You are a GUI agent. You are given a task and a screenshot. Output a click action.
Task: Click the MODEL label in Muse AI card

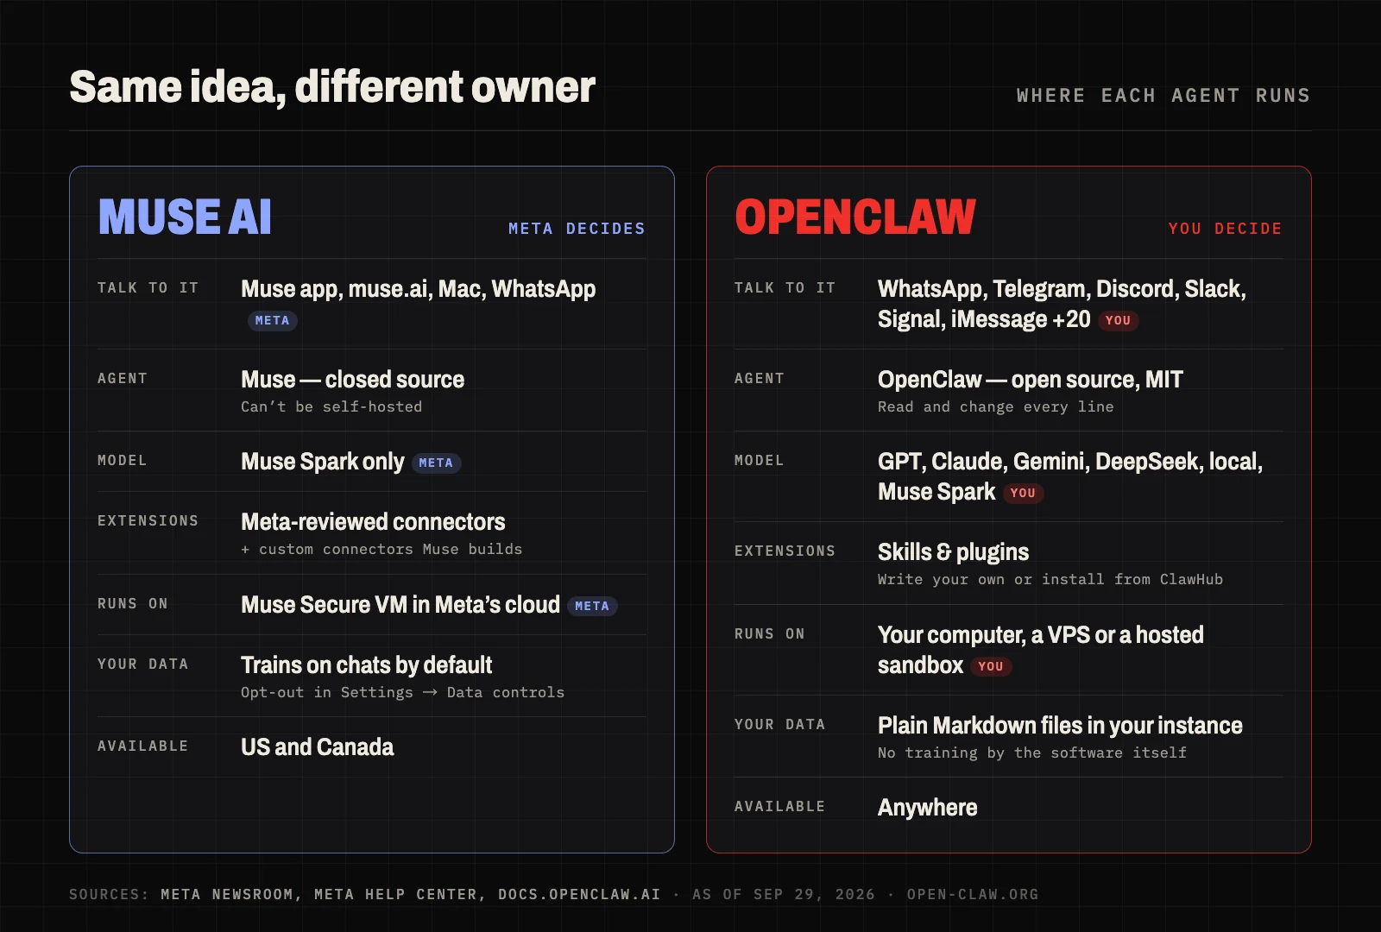(123, 461)
